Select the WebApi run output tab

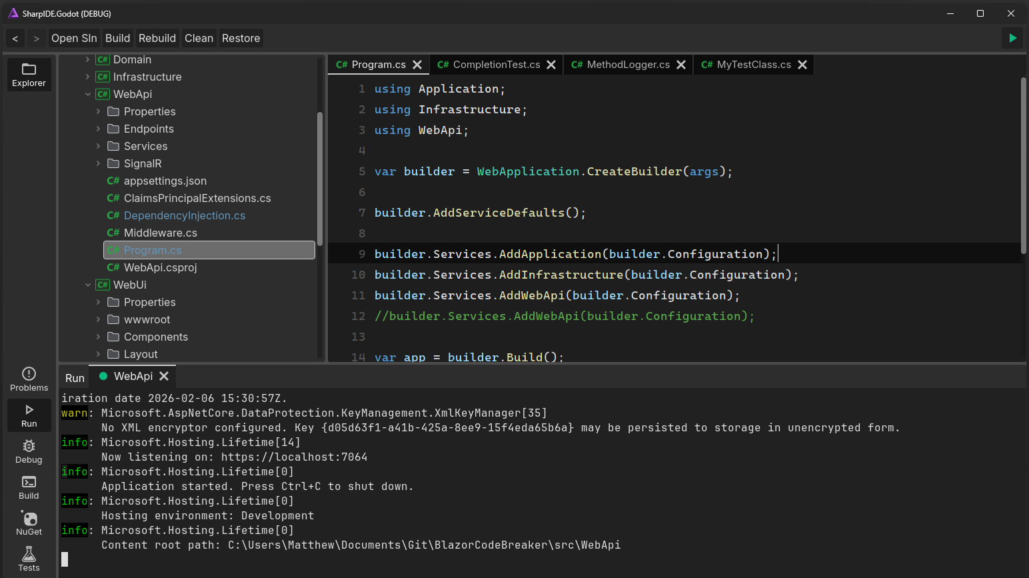coord(133,376)
